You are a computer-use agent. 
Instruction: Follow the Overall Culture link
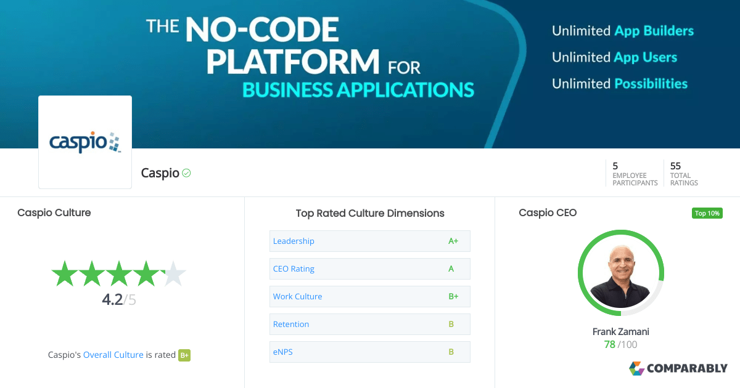coord(113,355)
